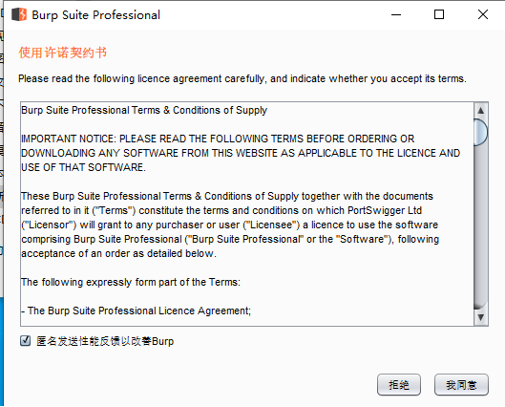505x407 pixels.
Task: Click inside the IMPORTANT NOTICE paragraph
Action: 241,153
